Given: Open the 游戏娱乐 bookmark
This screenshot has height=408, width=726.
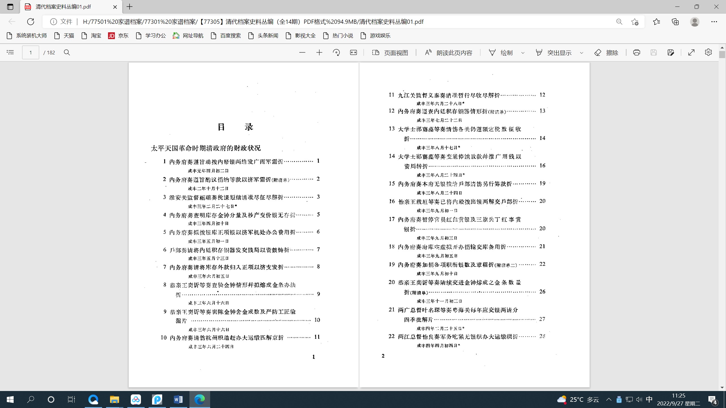Looking at the screenshot, I should (x=375, y=35).
